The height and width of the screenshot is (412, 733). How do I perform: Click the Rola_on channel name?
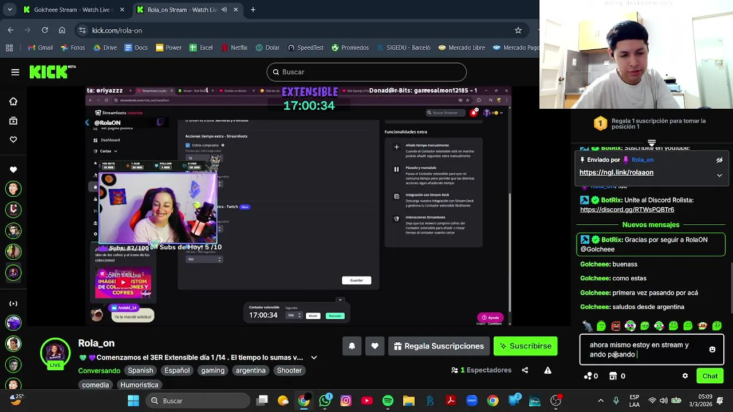[x=96, y=343]
